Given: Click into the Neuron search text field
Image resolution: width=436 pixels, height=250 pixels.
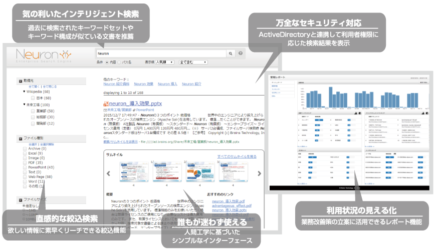Looking at the screenshot, I should (x=161, y=53).
